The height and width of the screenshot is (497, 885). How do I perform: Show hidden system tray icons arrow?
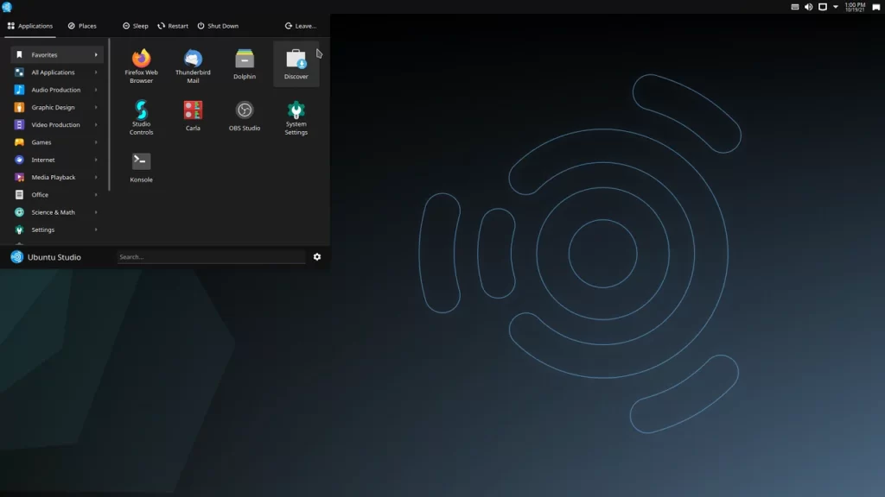(836, 7)
